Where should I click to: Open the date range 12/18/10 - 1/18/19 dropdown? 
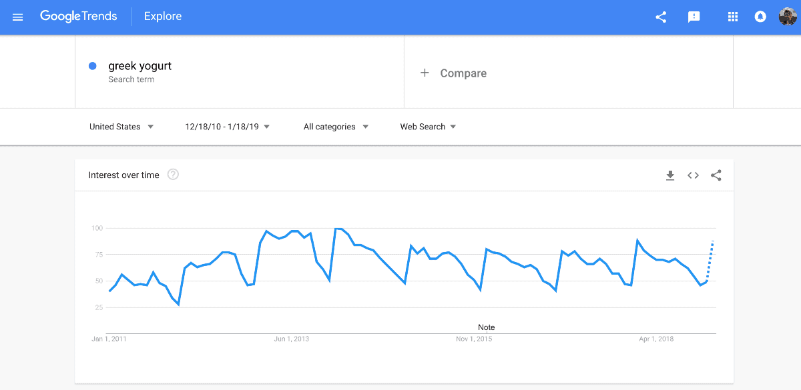pos(228,127)
